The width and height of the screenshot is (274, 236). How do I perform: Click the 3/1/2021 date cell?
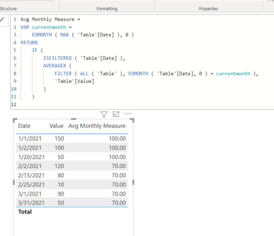coord(30,194)
